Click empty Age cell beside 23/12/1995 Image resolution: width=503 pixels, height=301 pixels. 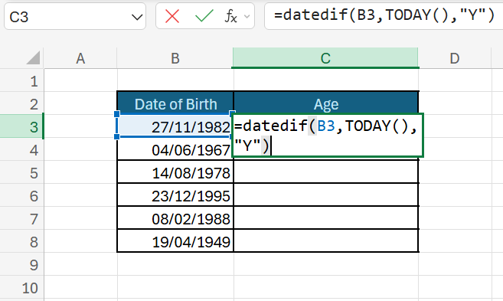click(326, 195)
